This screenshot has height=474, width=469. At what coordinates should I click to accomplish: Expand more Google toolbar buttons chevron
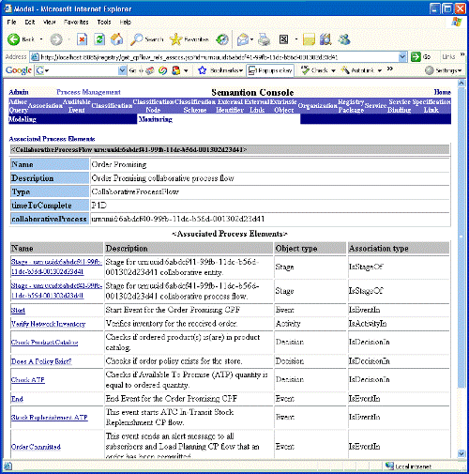389,69
